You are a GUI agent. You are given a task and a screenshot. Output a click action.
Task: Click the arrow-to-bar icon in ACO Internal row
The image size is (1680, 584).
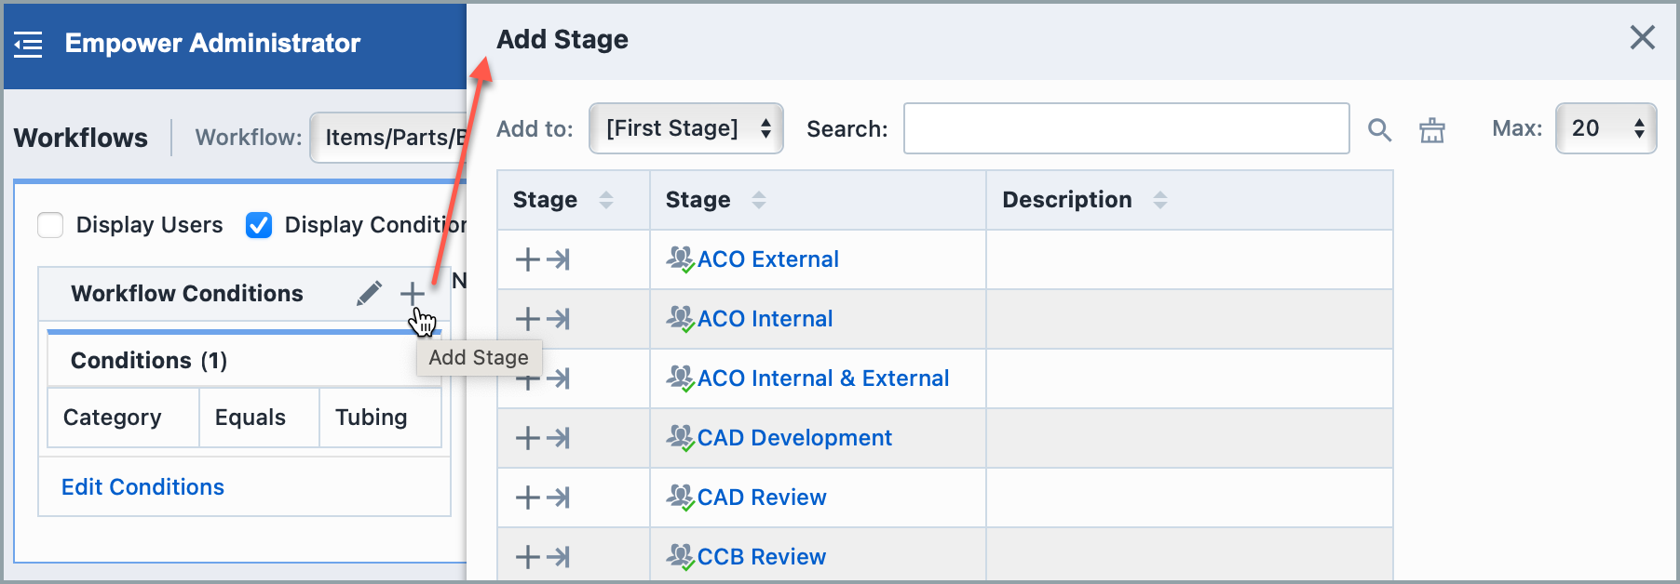558,319
